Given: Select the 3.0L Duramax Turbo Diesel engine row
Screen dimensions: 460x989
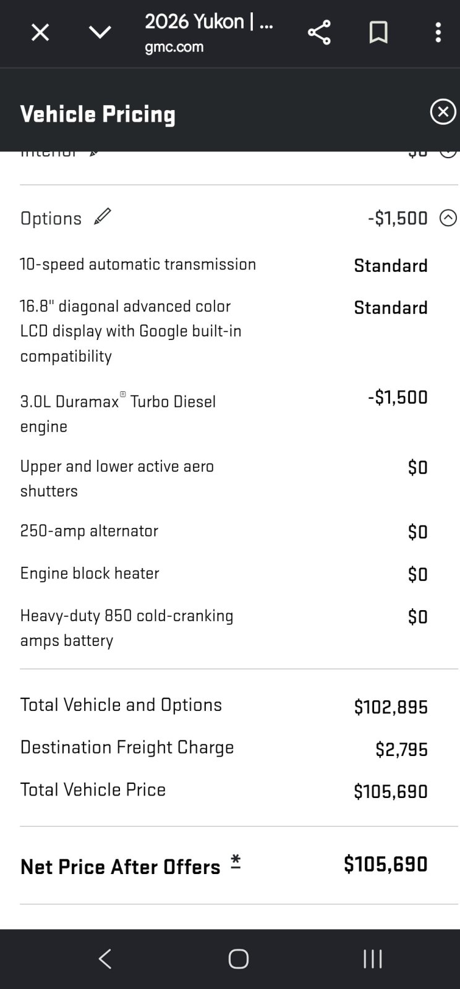Looking at the screenshot, I should (x=224, y=413).
